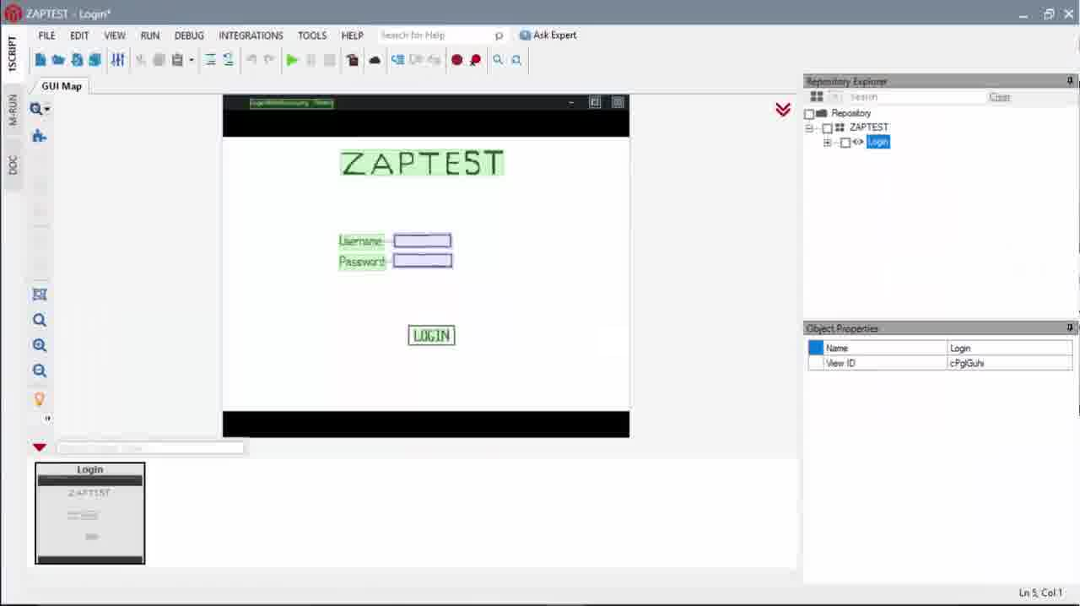Open the DEBUG menu

(189, 35)
